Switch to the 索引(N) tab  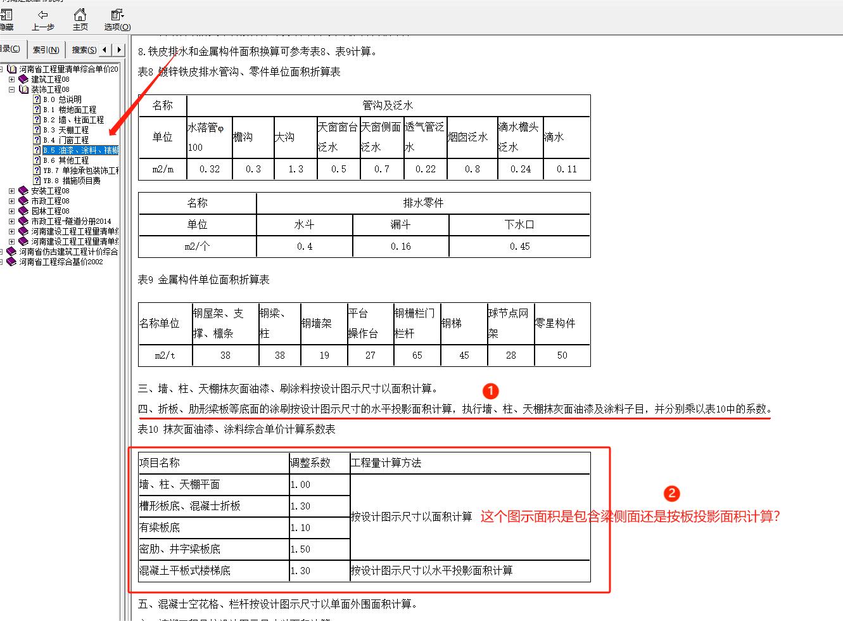tap(46, 49)
